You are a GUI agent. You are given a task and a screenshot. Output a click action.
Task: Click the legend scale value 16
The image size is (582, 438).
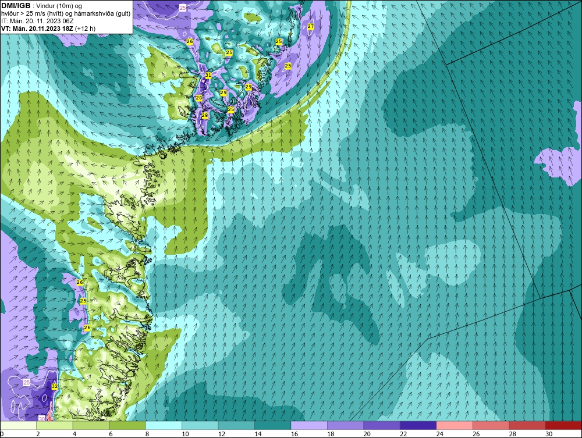(294, 435)
